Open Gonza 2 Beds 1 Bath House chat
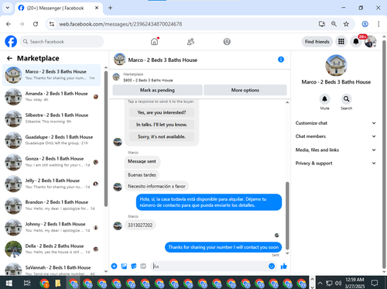This screenshot has width=387, height=289. [52, 162]
